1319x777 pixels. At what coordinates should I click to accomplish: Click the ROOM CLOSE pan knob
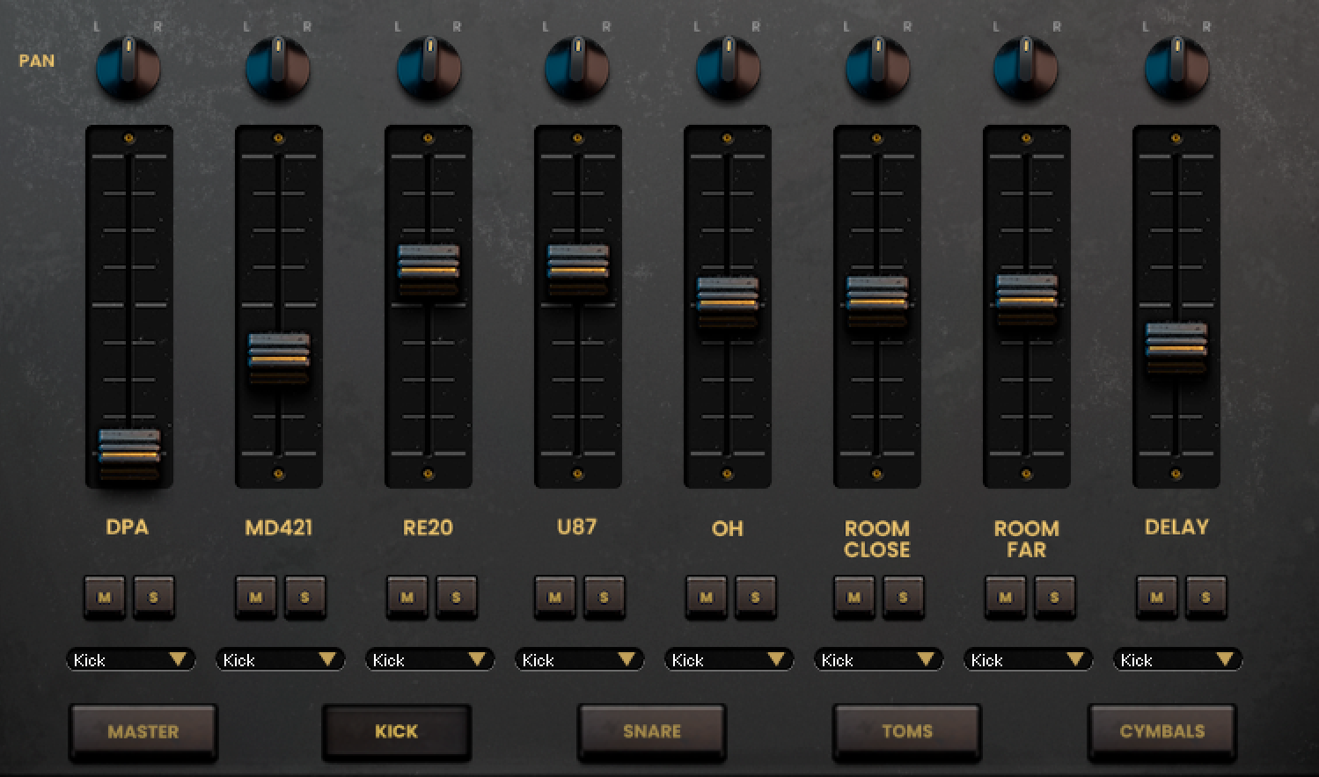pos(878,68)
